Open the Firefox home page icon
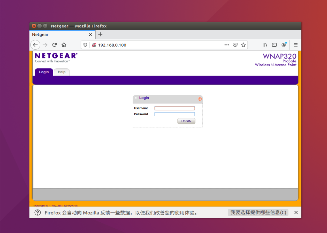This screenshot has height=233, width=327. (x=64, y=45)
